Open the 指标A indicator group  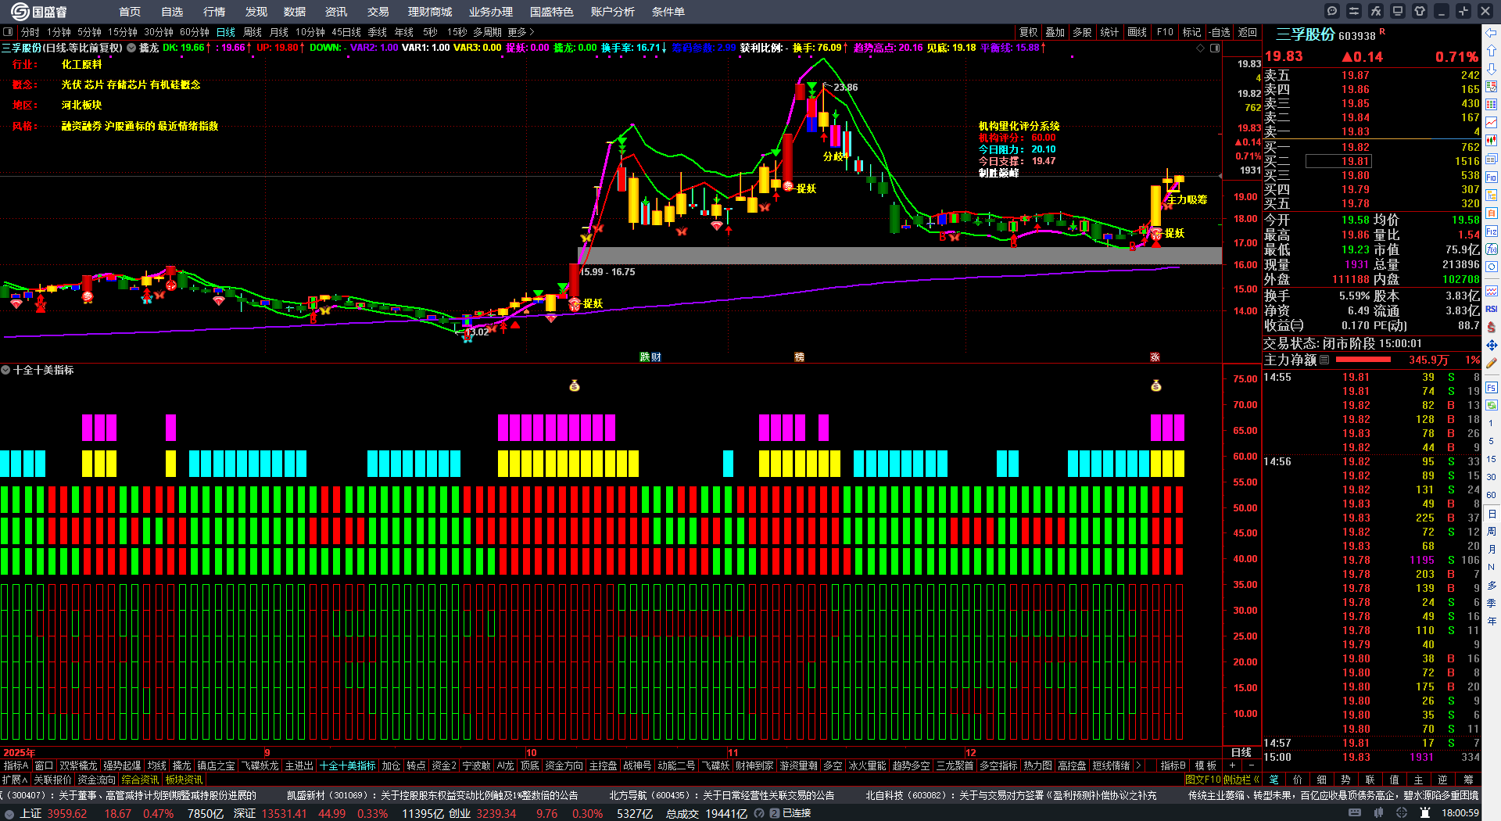tap(16, 765)
